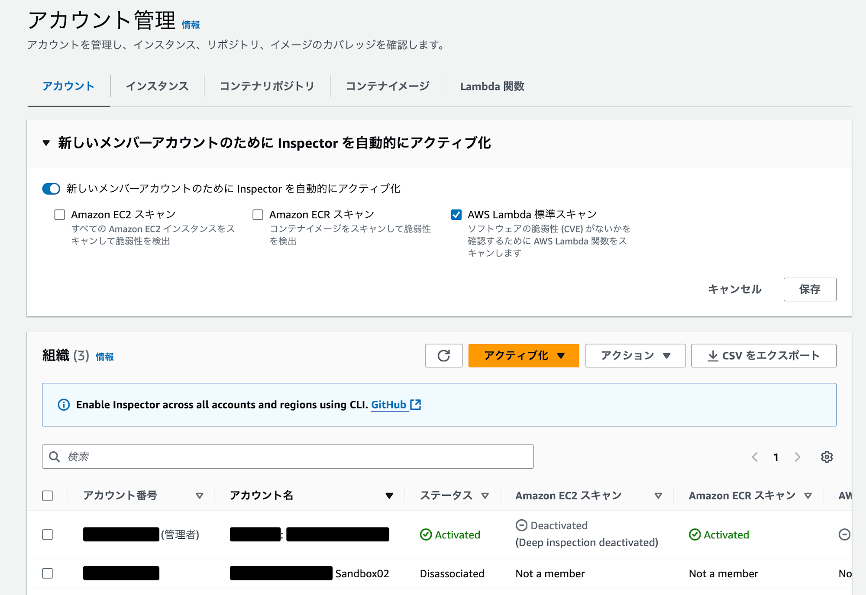866x595 pixels.
Task: Click the Deactivated minus icon in EC2 column
Action: click(x=521, y=525)
